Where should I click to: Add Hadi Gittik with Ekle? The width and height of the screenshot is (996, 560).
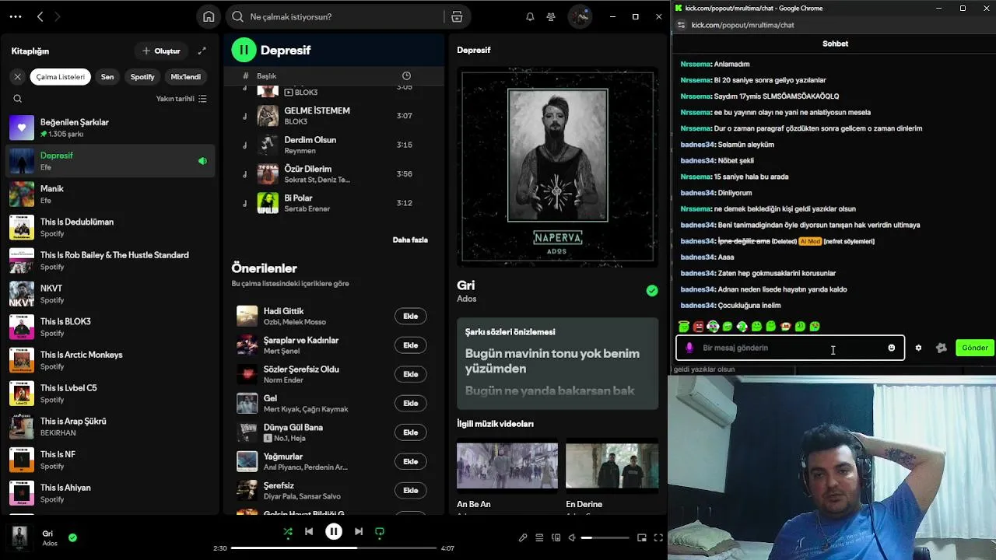click(411, 316)
